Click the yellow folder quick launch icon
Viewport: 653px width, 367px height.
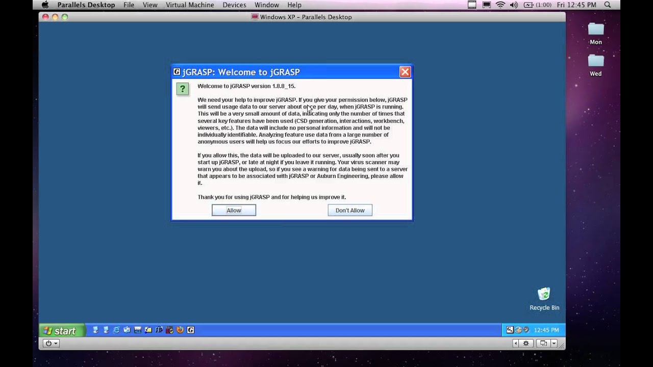(148, 330)
